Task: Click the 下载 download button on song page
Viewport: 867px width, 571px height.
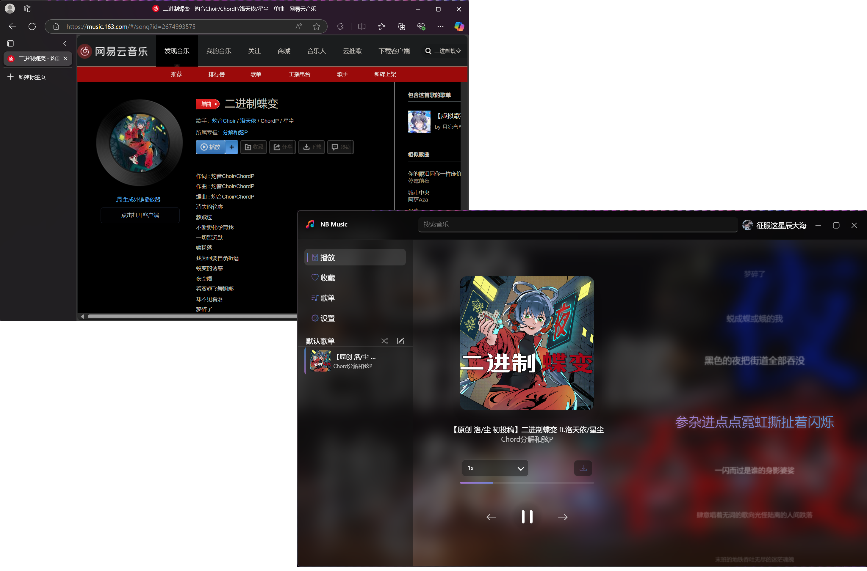Action: click(x=312, y=147)
